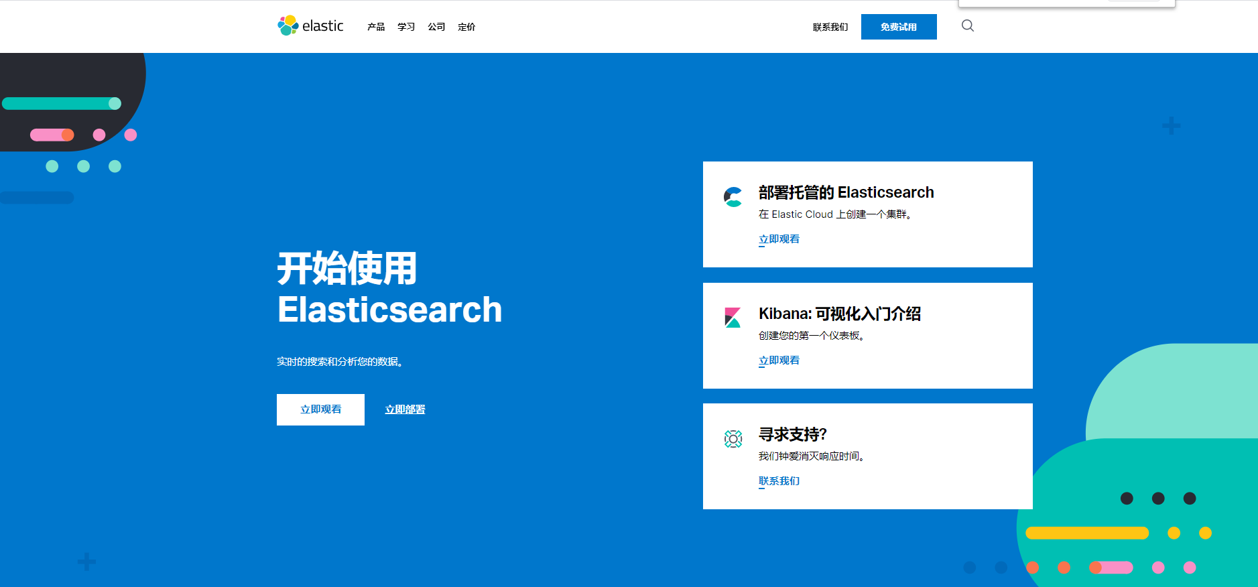Viewport: 1258px width, 587px height.
Task: Click the text 在 Elastic Cloud 上创建一个集群。
Action: tap(835, 214)
